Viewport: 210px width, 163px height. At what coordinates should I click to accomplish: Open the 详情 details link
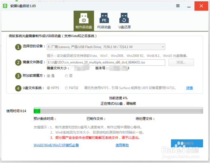point(190,88)
